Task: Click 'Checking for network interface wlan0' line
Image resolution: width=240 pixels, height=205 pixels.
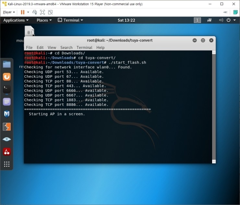Action: pos(78,67)
